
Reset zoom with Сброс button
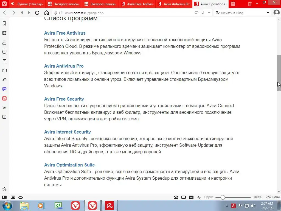click(209, 197)
